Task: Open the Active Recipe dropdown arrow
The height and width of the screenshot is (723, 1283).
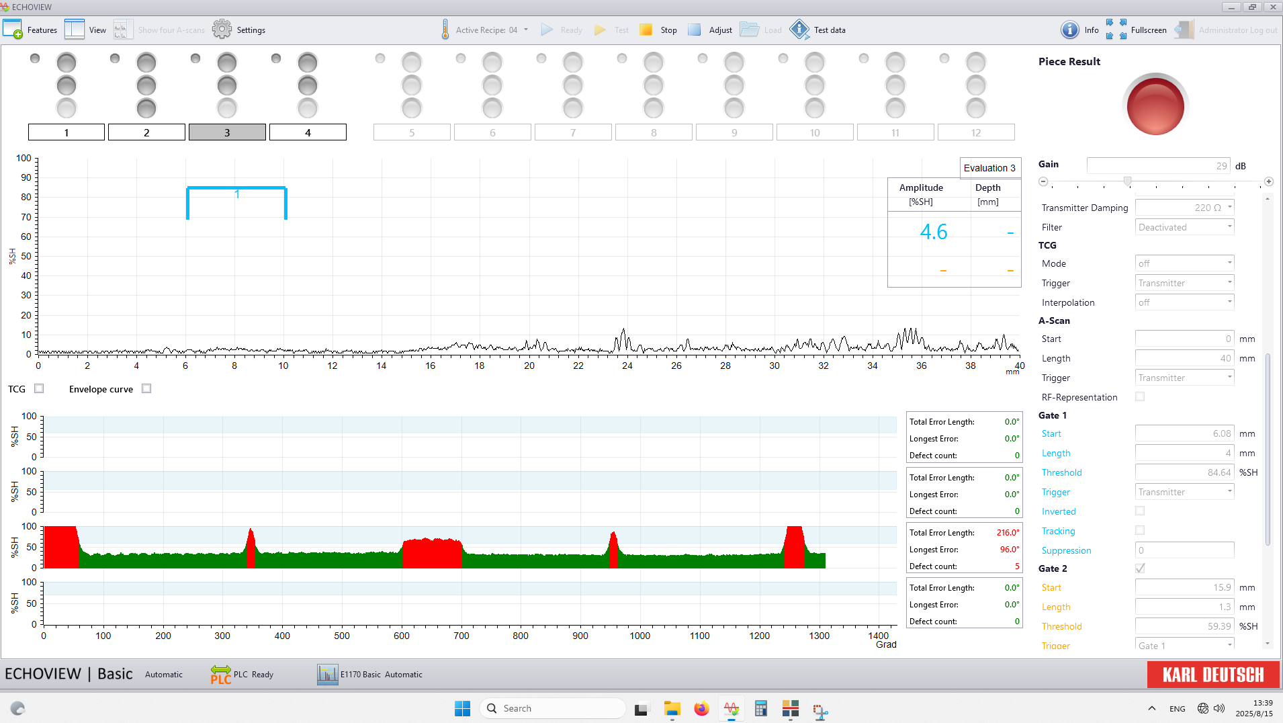Action: (526, 30)
